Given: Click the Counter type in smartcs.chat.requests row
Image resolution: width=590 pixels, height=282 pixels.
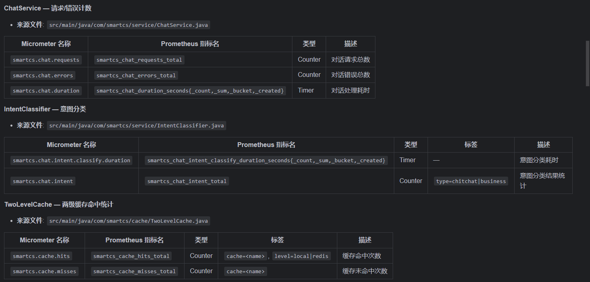Looking at the screenshot, I should tap(309, 60).
